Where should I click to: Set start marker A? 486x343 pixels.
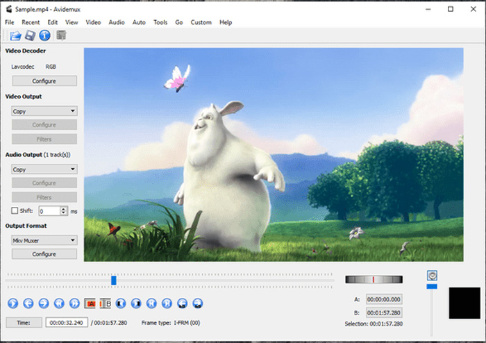pyautogui.click(x=90, y=303)
